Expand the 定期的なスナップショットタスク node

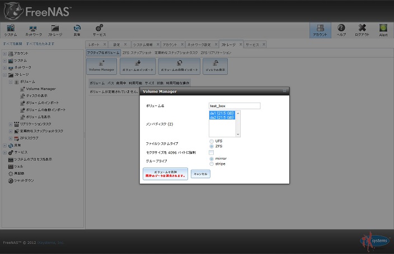coord(11,131)
